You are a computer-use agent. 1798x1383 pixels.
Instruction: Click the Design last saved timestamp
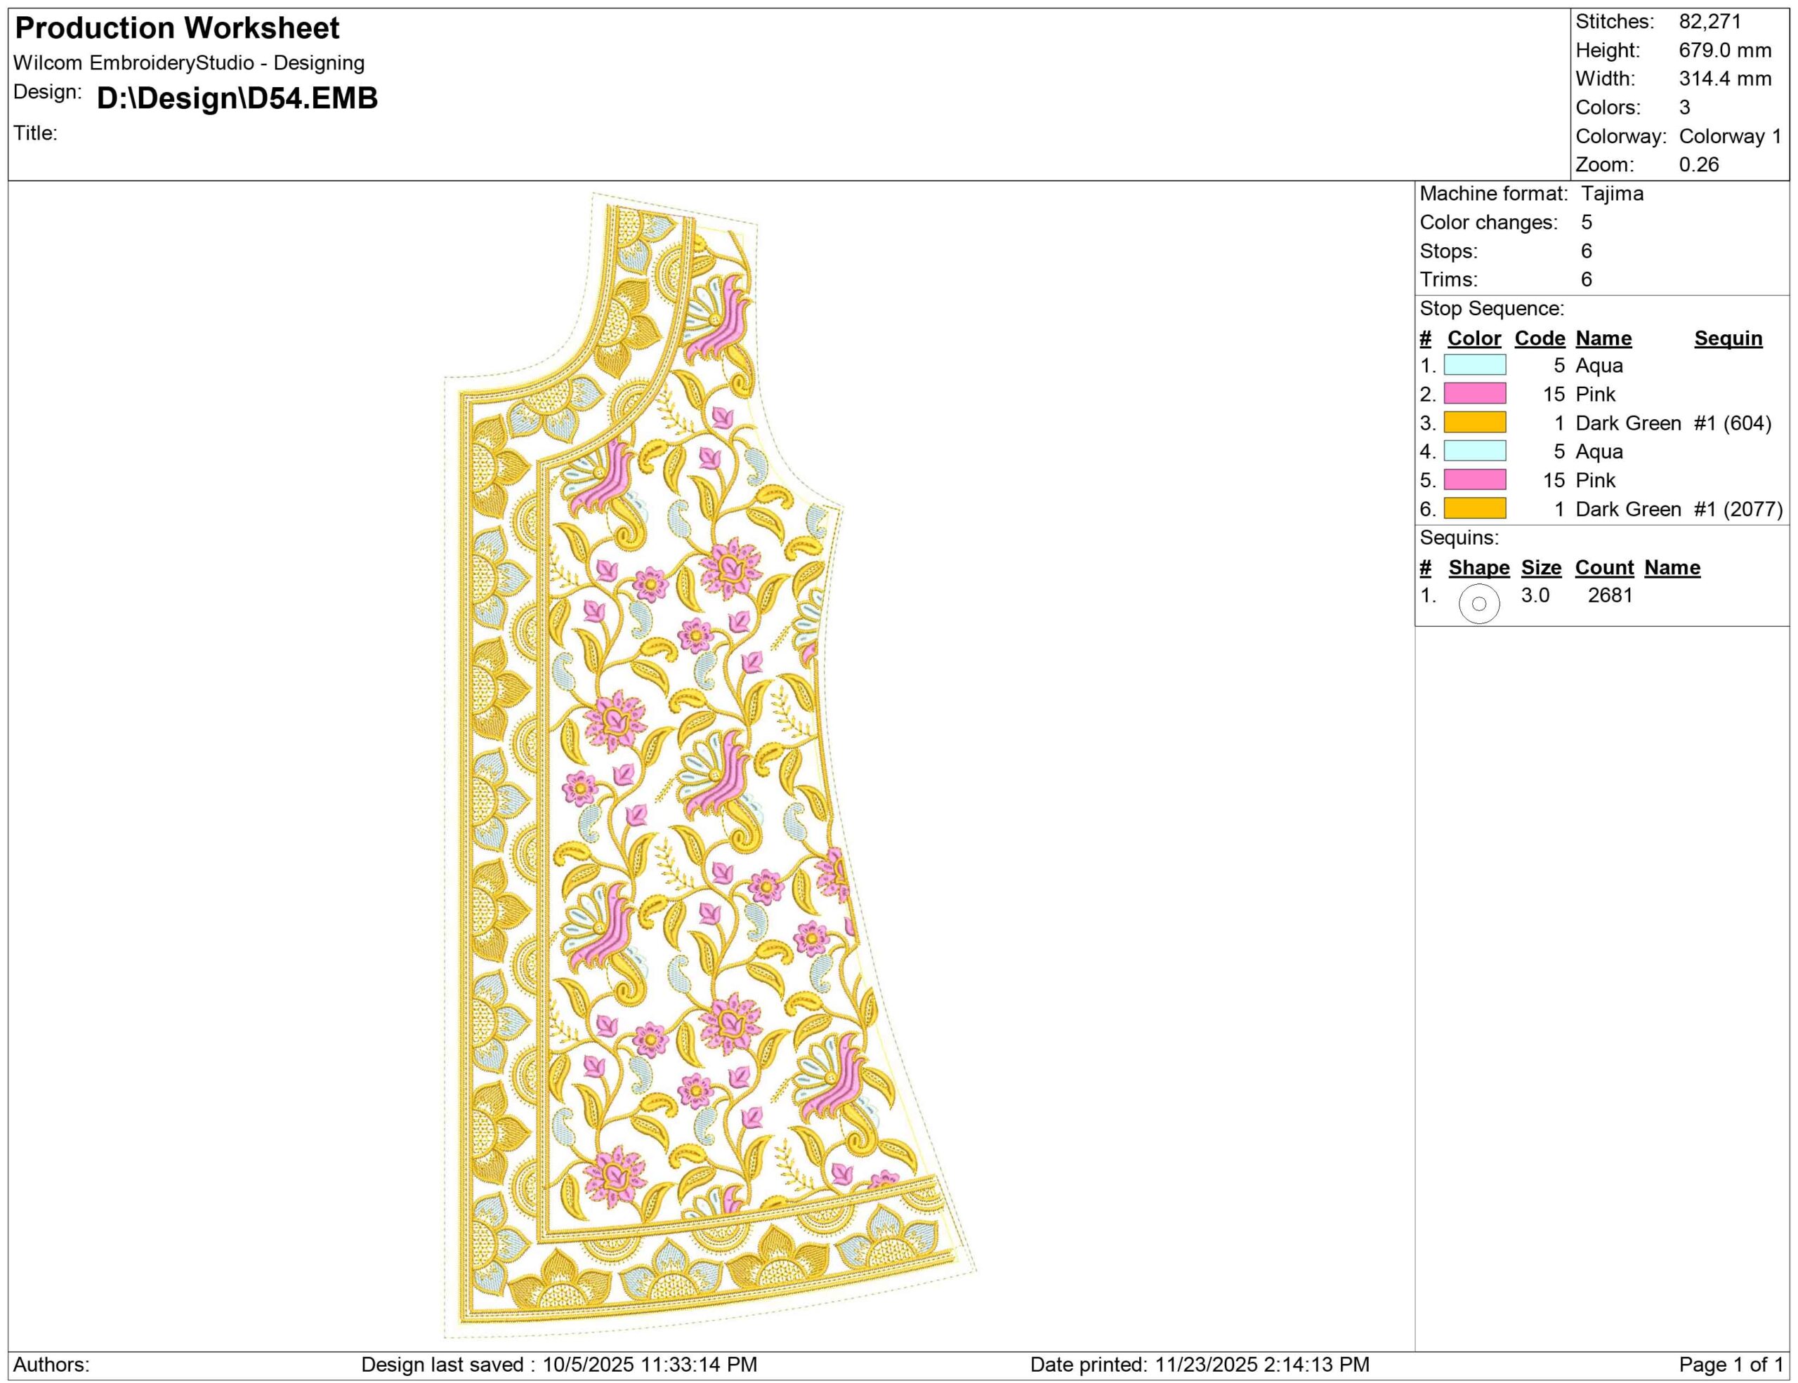coord(559,1365)
